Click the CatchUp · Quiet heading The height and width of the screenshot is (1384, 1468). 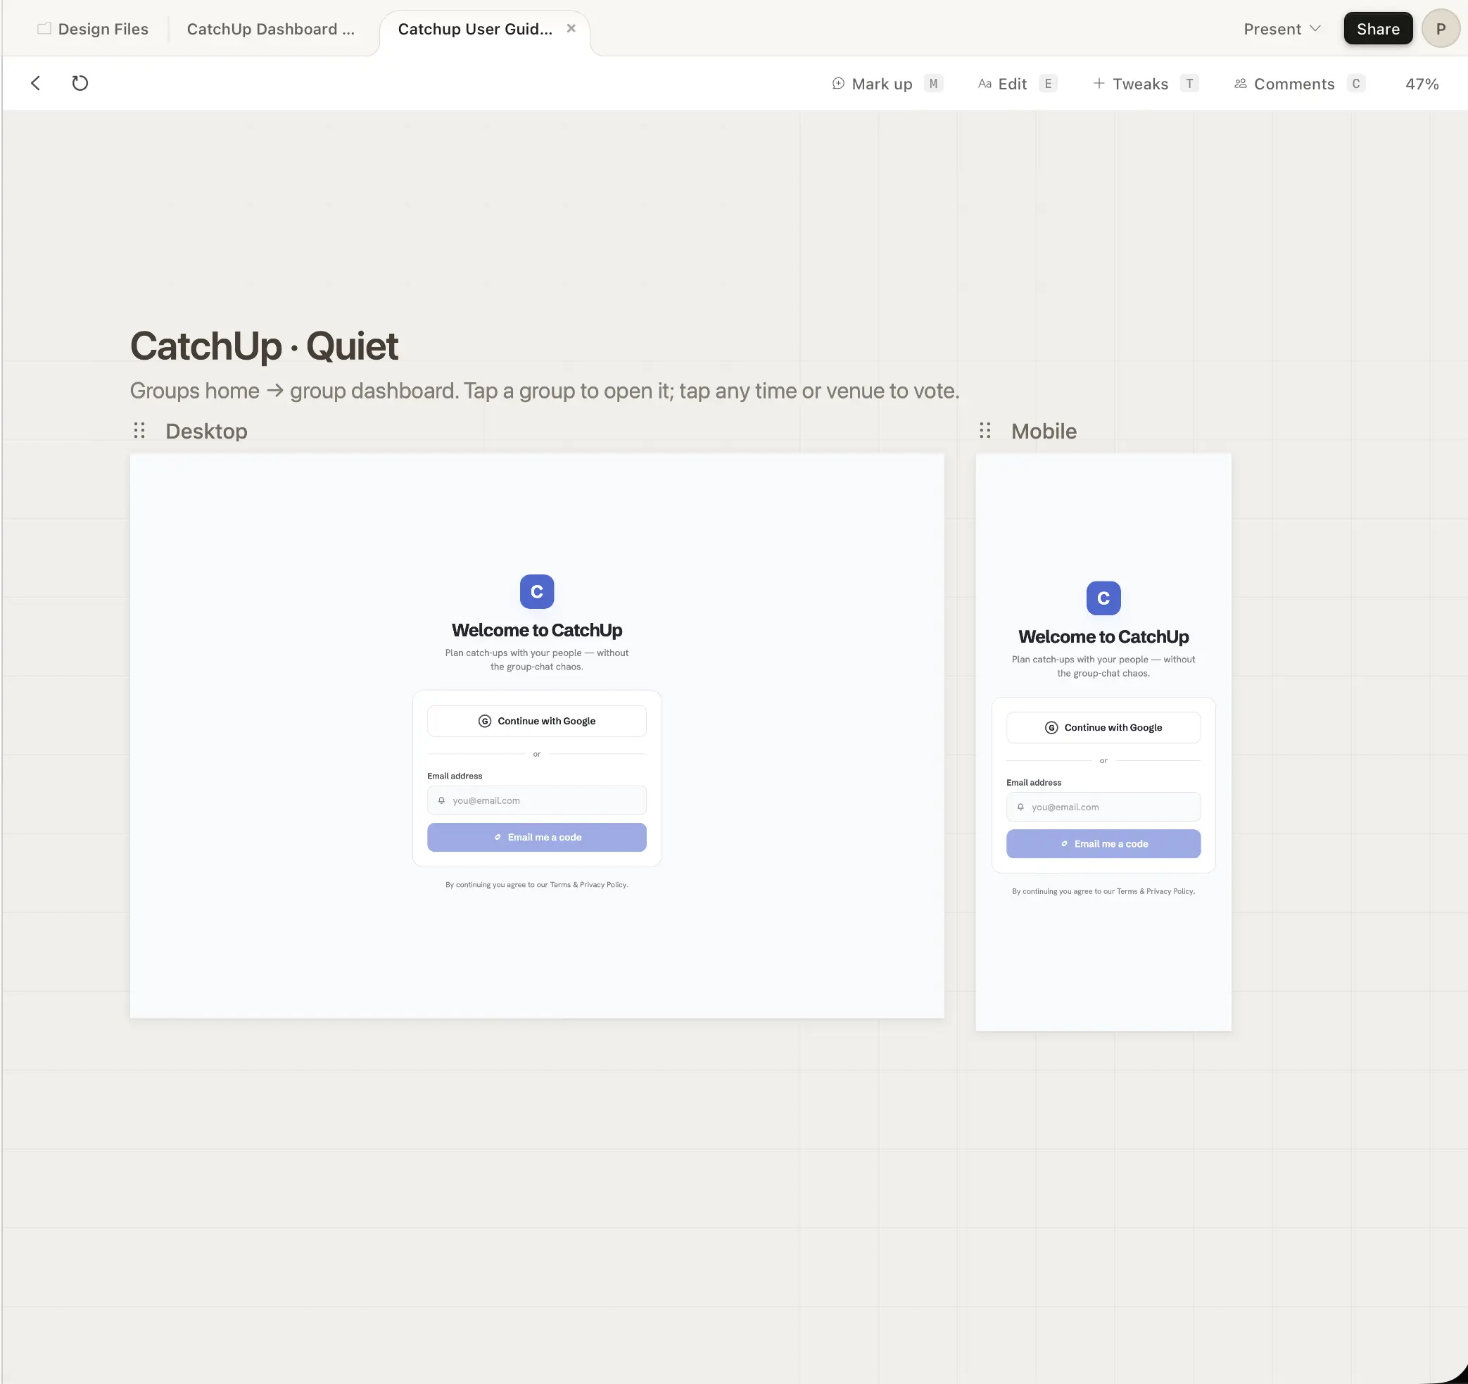265,346
